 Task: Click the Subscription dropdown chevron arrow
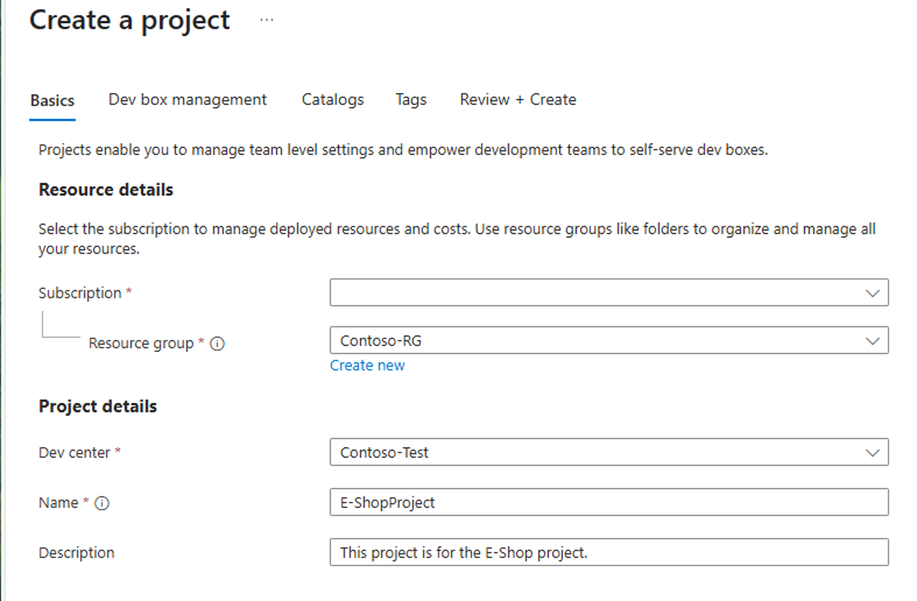coord(872,293)
